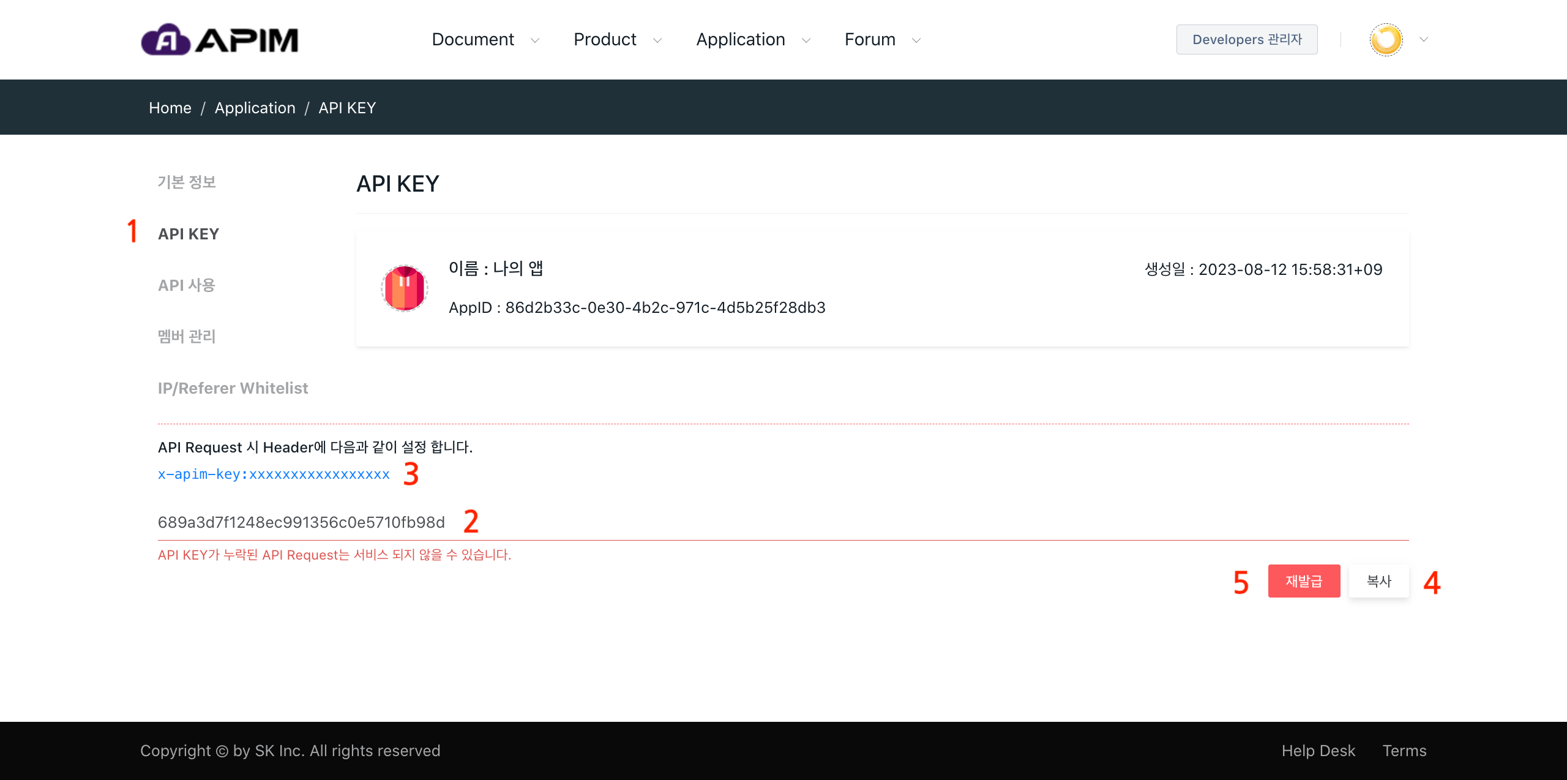Screen dimensions: 1567x780
Task: Click the Application breadcrumb link
Action: (255, 108)
